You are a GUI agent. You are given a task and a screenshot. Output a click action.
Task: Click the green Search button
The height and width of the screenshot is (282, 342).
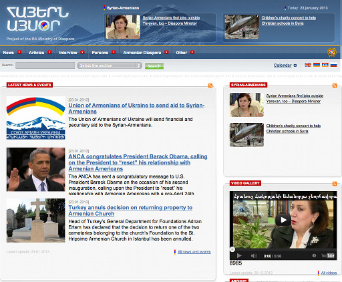pos(154,66)
